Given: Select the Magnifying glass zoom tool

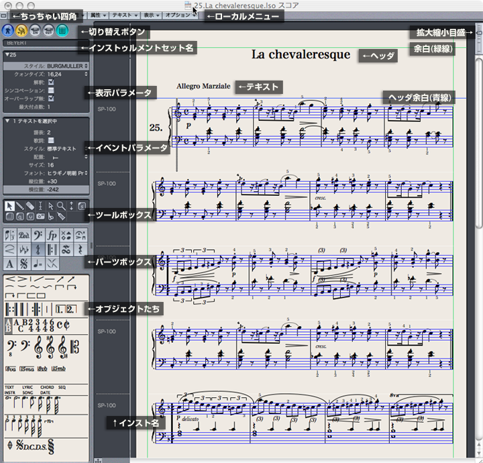Looking at the screenshot, I should (61, 206).
